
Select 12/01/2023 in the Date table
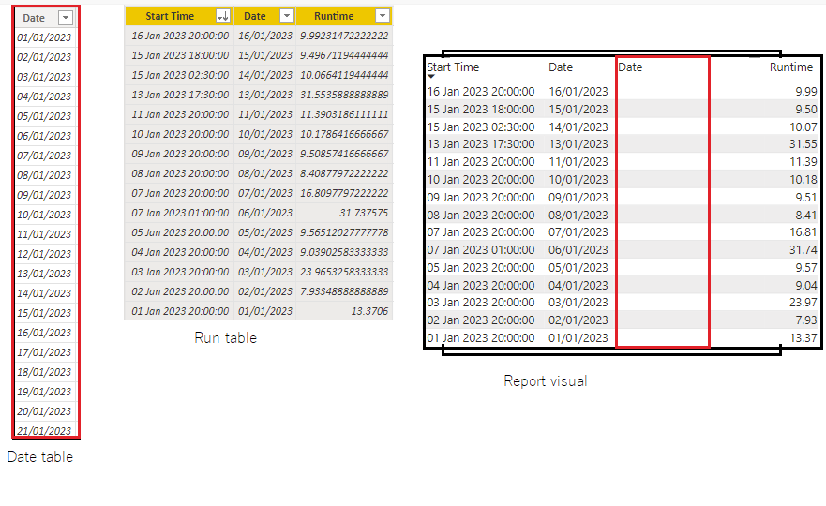coord(44,254)
